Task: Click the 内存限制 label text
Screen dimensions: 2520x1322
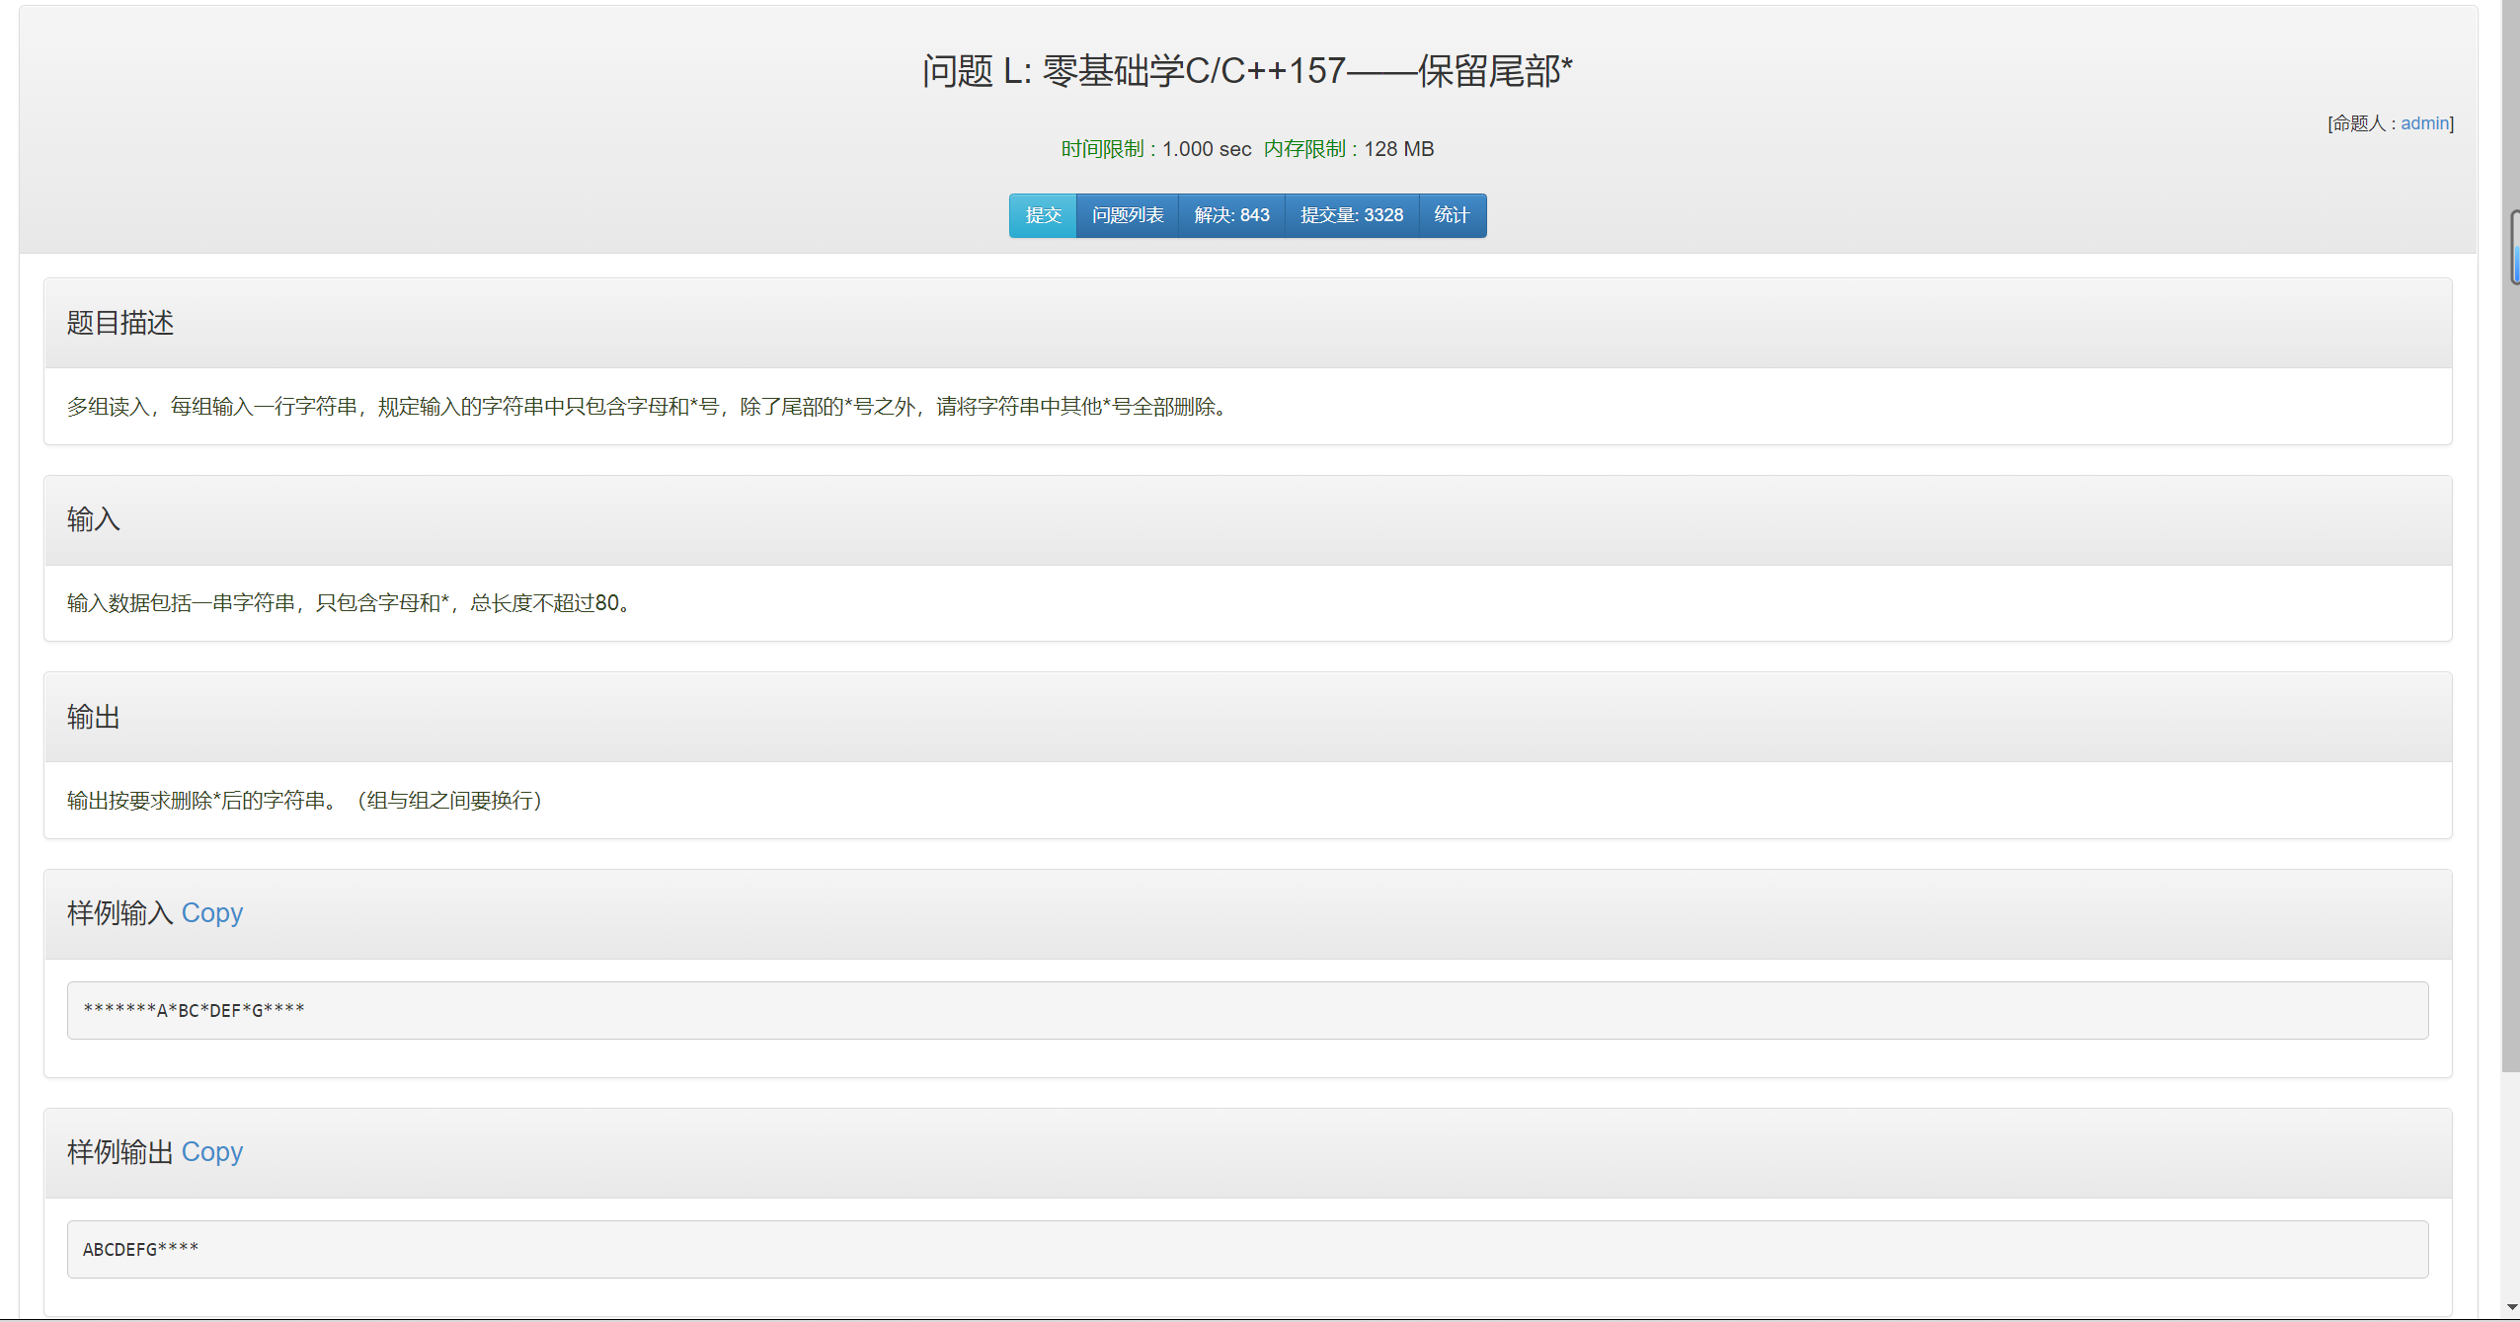Action: click(1304, 149)
